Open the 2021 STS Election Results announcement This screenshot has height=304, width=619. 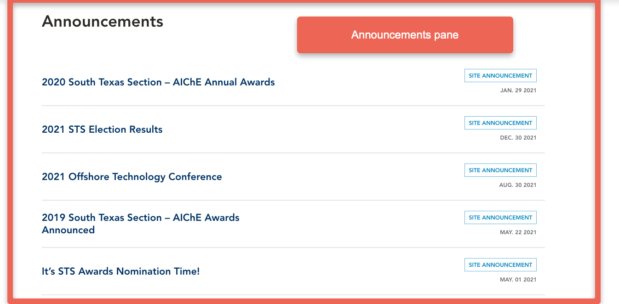pyautogui.click(x=102, y=129)
